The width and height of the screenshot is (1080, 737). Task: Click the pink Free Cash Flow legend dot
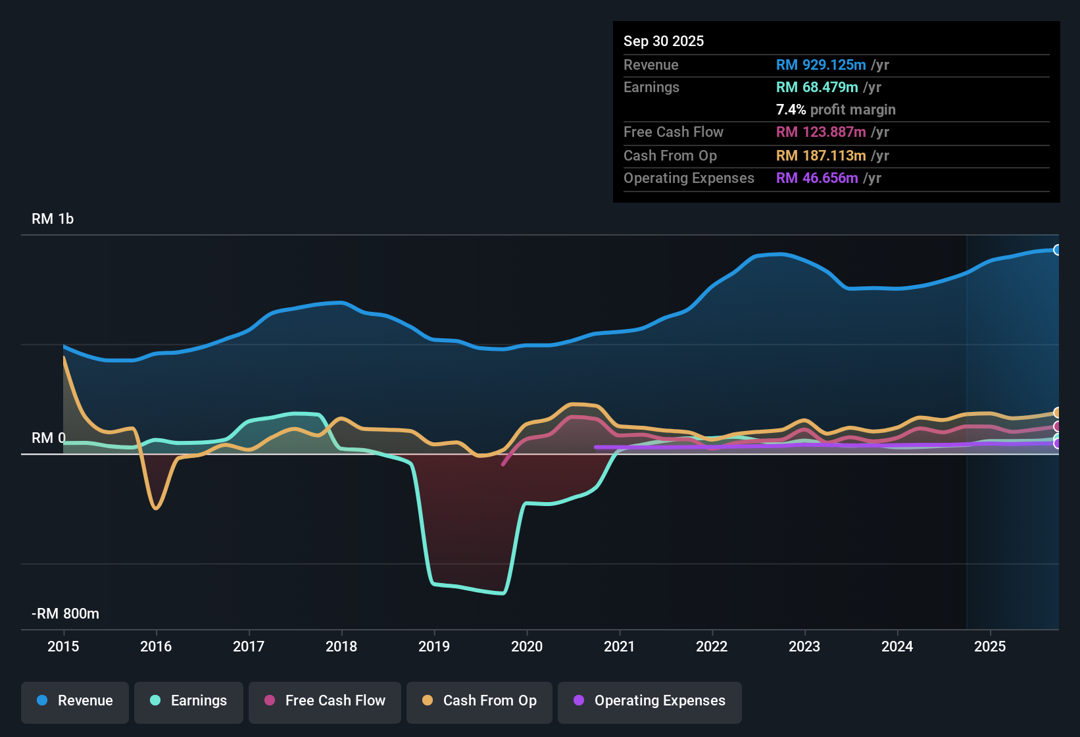point(268,701)
